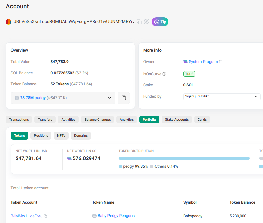Copy the account address icon

click(139, 22)
